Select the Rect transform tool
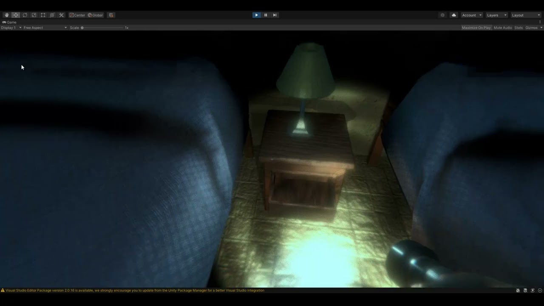The image size is (544, 306). pos(43,15)
